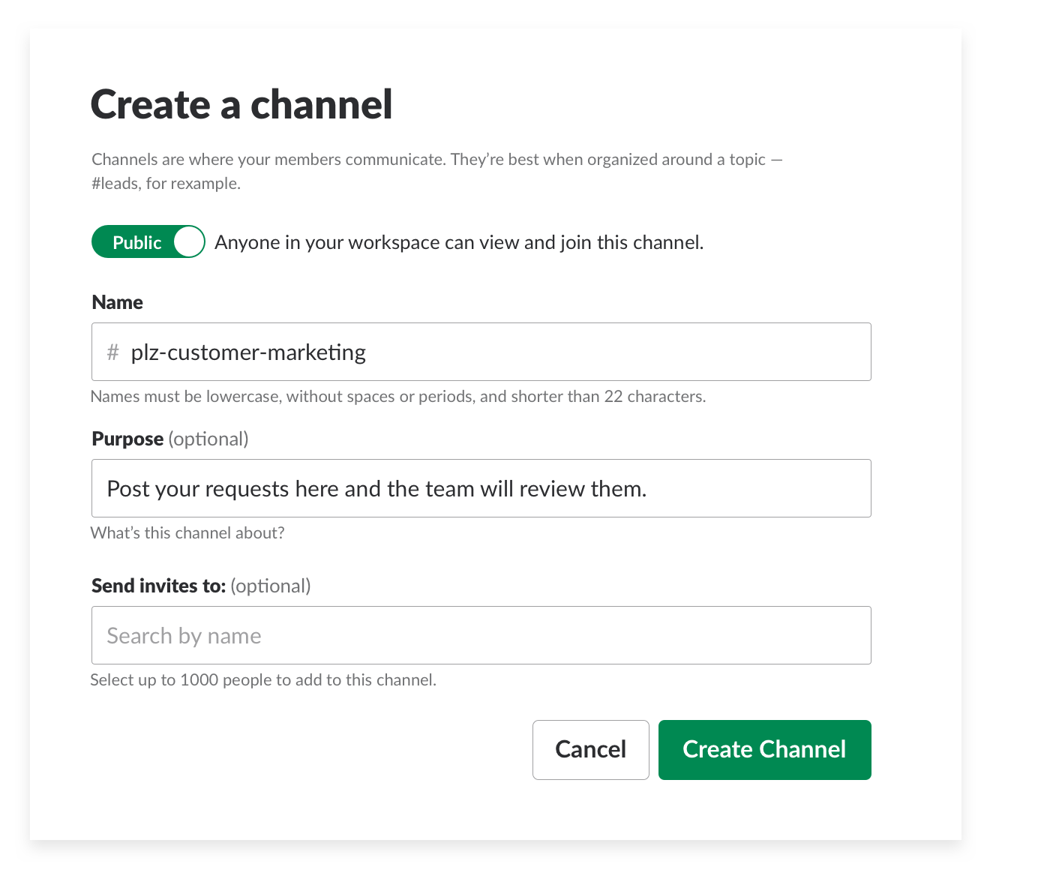The image size is (1038, 894).
Task: Click the Name field label
Action: point(116,301)
